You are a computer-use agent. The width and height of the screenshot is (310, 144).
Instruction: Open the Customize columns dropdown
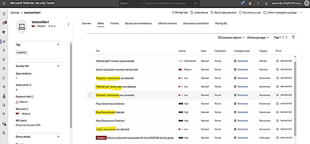tap(231, 37)
